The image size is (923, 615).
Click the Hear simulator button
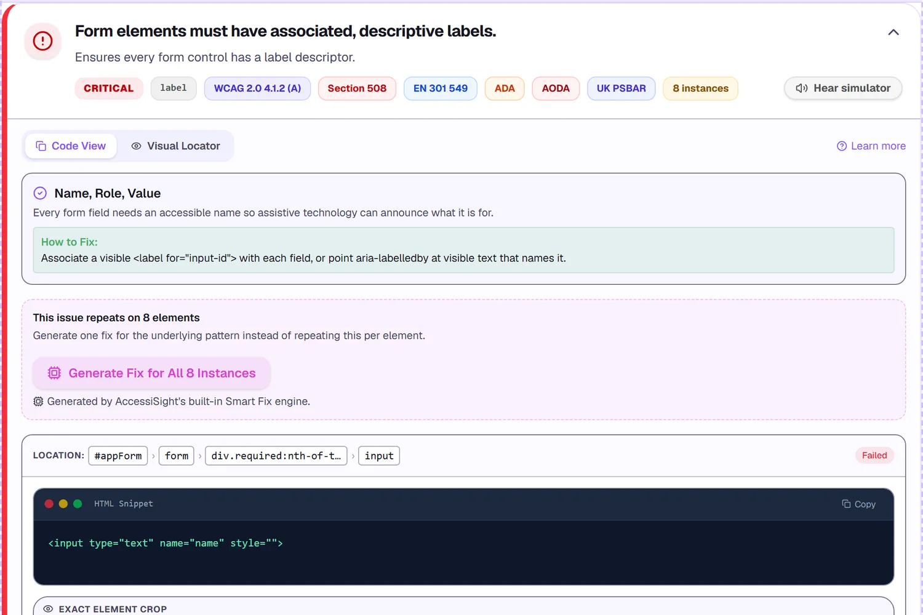coord(843,88)
